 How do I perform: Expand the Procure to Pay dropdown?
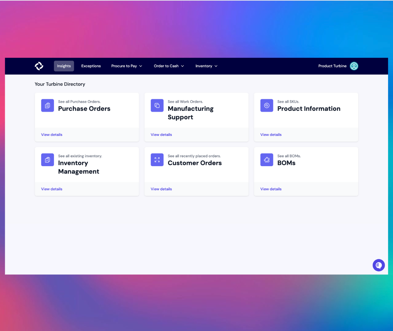click(127, 66)
